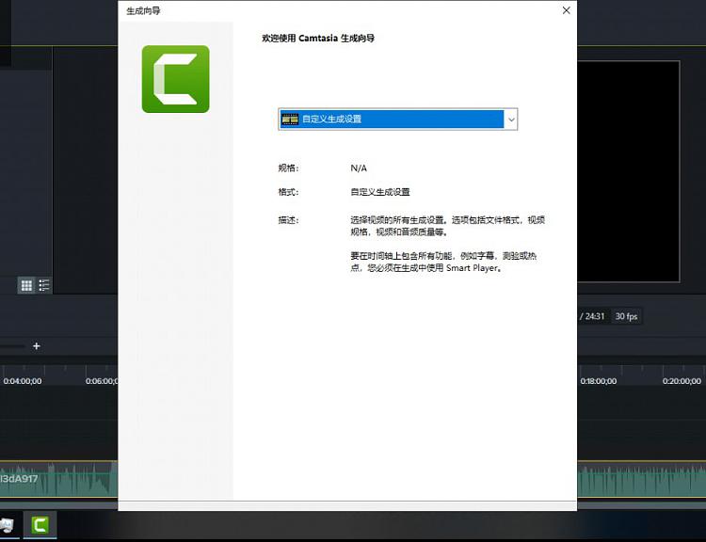706x542 pixels.
Task: Open Camtasia from the taskbar
Action: 40,524
